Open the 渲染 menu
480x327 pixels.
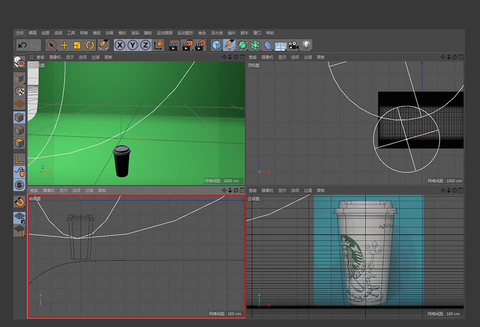[x=135, y=33]
